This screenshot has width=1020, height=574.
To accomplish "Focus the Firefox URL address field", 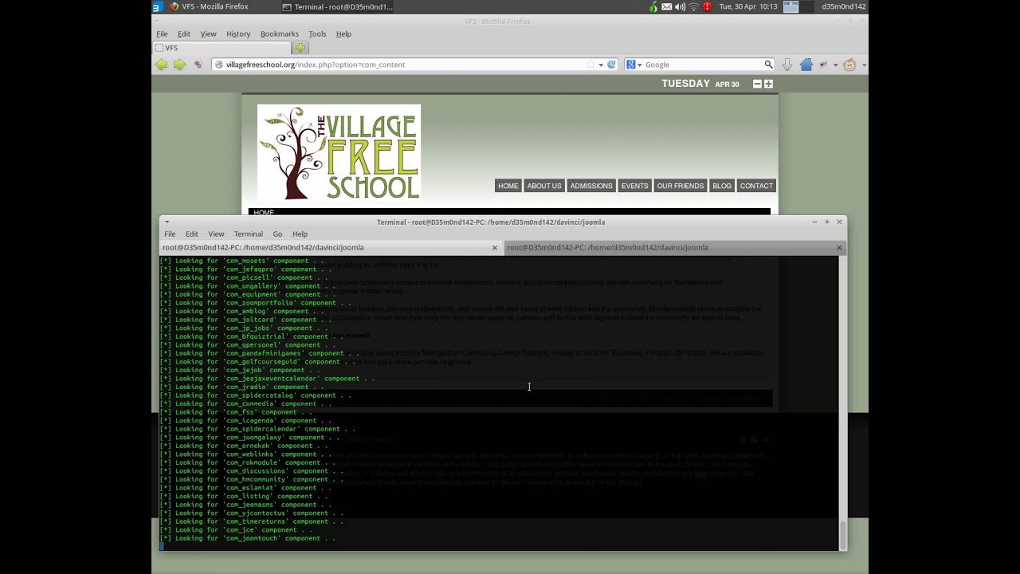I will click(x=403, y=65).
